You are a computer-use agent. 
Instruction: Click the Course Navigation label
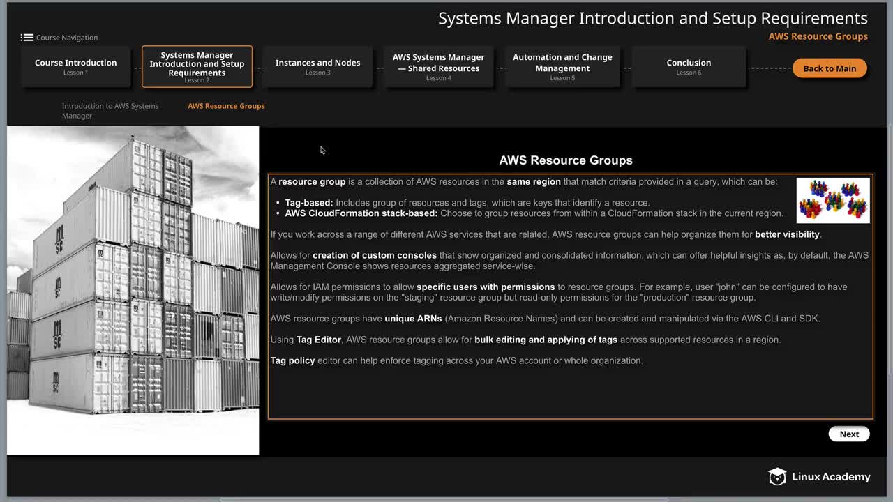pyautogui.click(x=67, y=38)
